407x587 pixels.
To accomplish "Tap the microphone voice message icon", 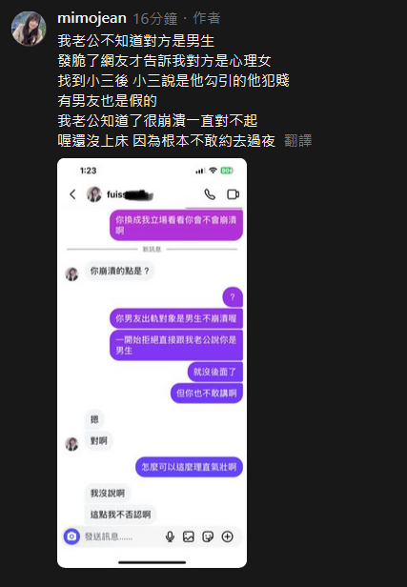I will 170,536.
